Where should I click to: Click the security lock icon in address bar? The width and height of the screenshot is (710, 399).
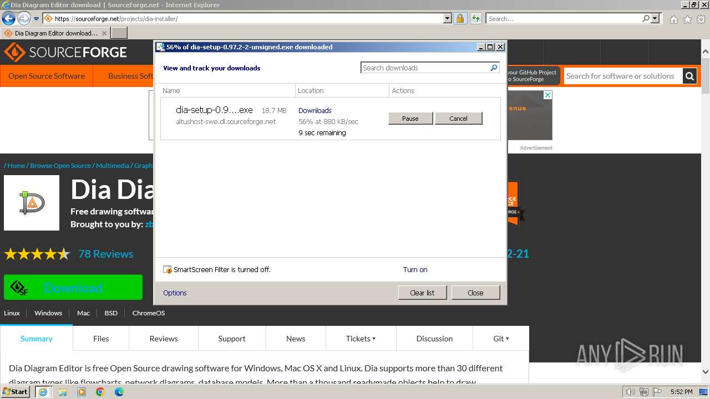[460, 18]
